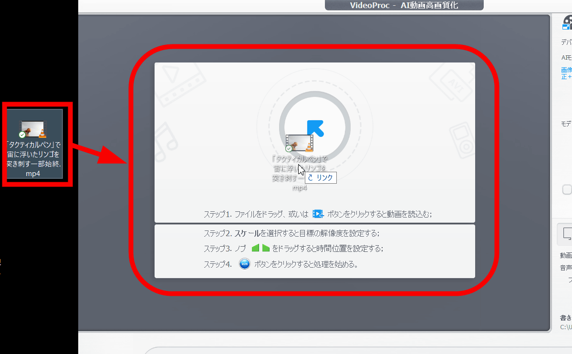
Task: Click the 書き label above the output path
Action: [x=566, y=318]
